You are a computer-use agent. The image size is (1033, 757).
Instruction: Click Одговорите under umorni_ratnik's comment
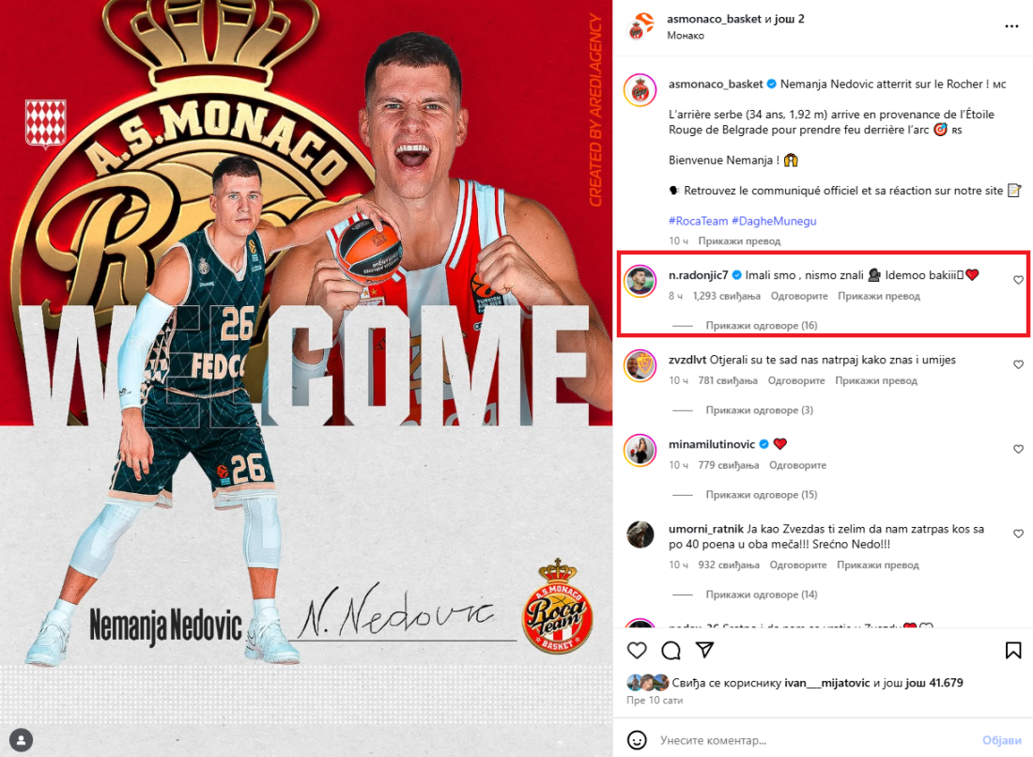point(798,564)
